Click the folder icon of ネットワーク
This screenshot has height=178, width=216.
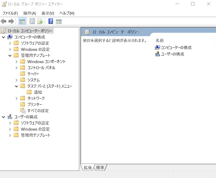pos(23,98)
